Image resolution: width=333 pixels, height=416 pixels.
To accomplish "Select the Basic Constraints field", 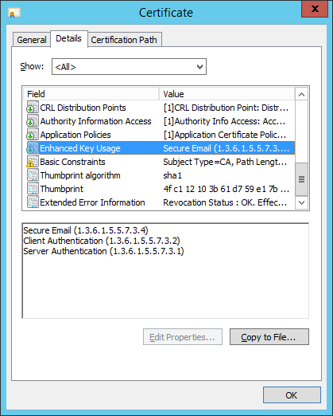I will (x=72, y=162).
